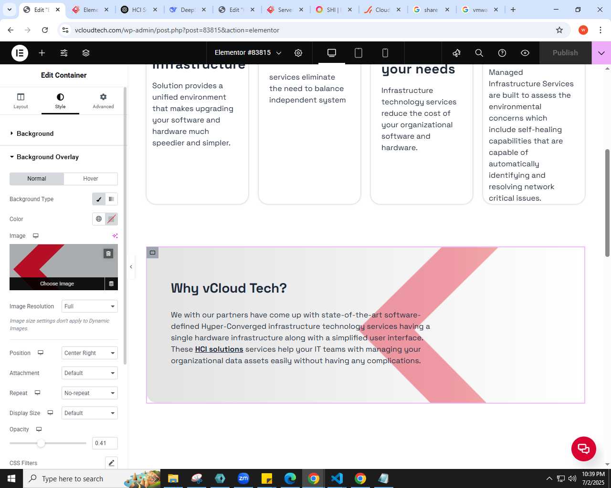Open Attachment dropdown

point(90,373)
